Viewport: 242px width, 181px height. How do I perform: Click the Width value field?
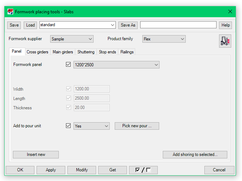pos(92,89)
